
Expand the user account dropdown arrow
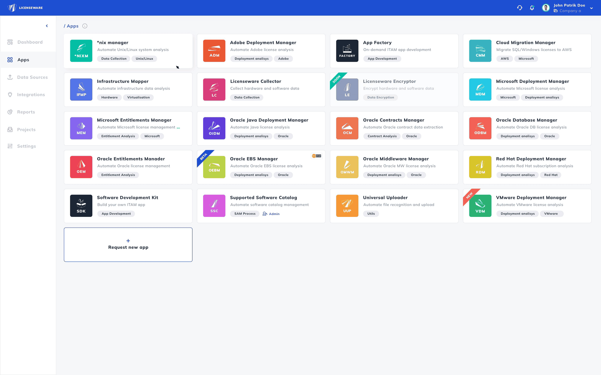tap(591, 8)
